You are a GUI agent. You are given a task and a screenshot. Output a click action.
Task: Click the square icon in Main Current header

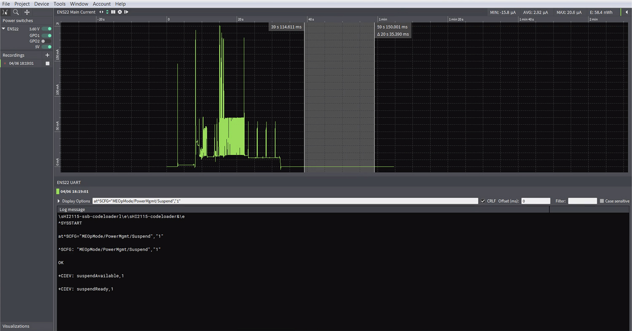coord(113,12)
